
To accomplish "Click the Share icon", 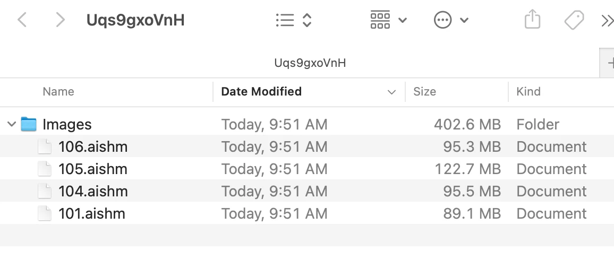I will 532,20.
